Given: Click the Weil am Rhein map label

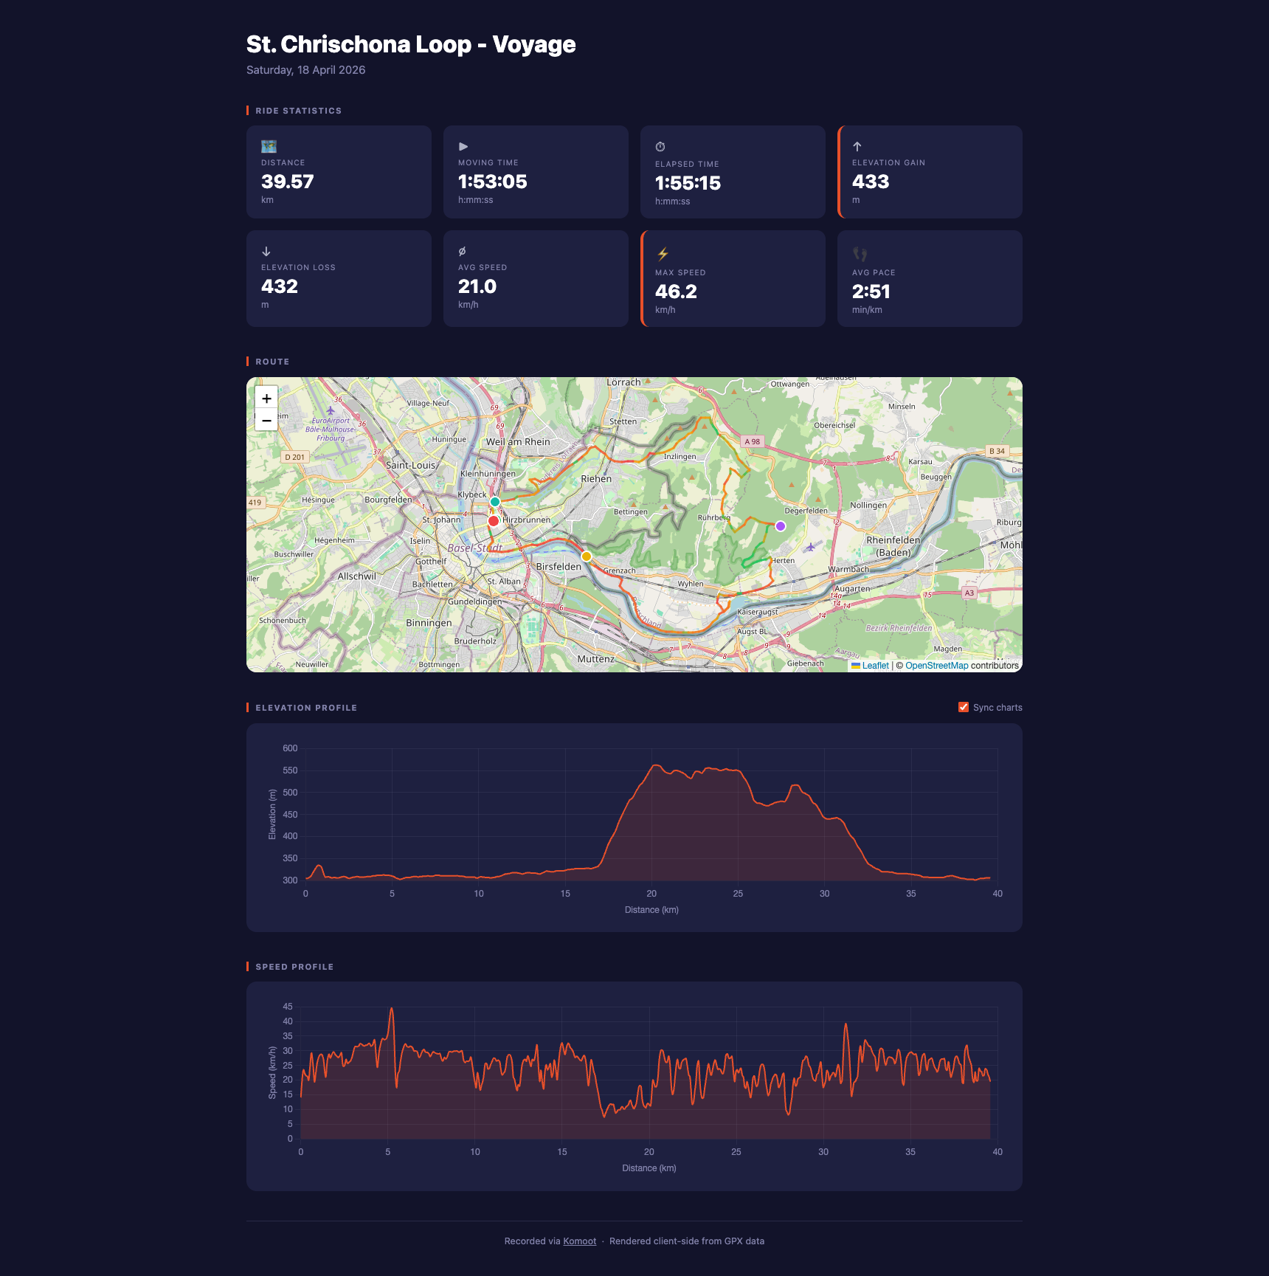Looking at the screenshot, I should tap(518, 442).
